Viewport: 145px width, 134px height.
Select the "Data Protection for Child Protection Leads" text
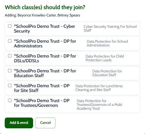105,58
